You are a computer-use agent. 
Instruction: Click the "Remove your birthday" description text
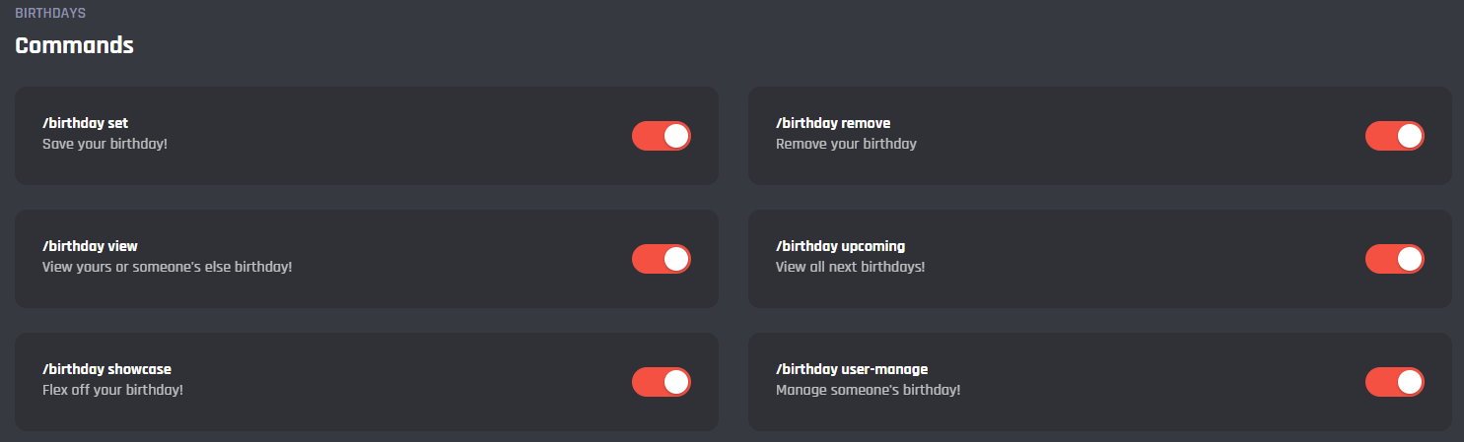pyautogui.click(x=846, y=144)
